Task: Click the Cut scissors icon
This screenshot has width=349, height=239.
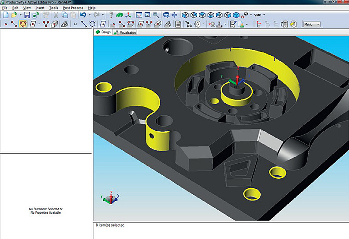Action: click(56, 15)
